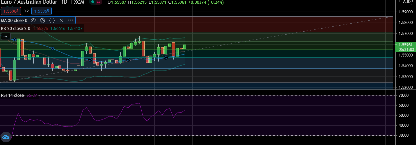Click the BB upper value 1.56616
This screenshot has width=416, height=145.
(57, 29)
